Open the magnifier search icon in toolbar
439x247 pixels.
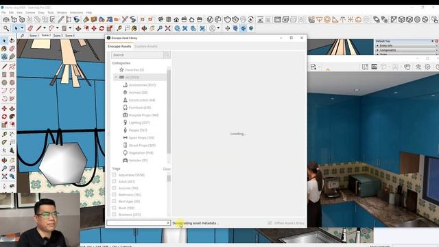pyautogui.click(x=6, y=28)
